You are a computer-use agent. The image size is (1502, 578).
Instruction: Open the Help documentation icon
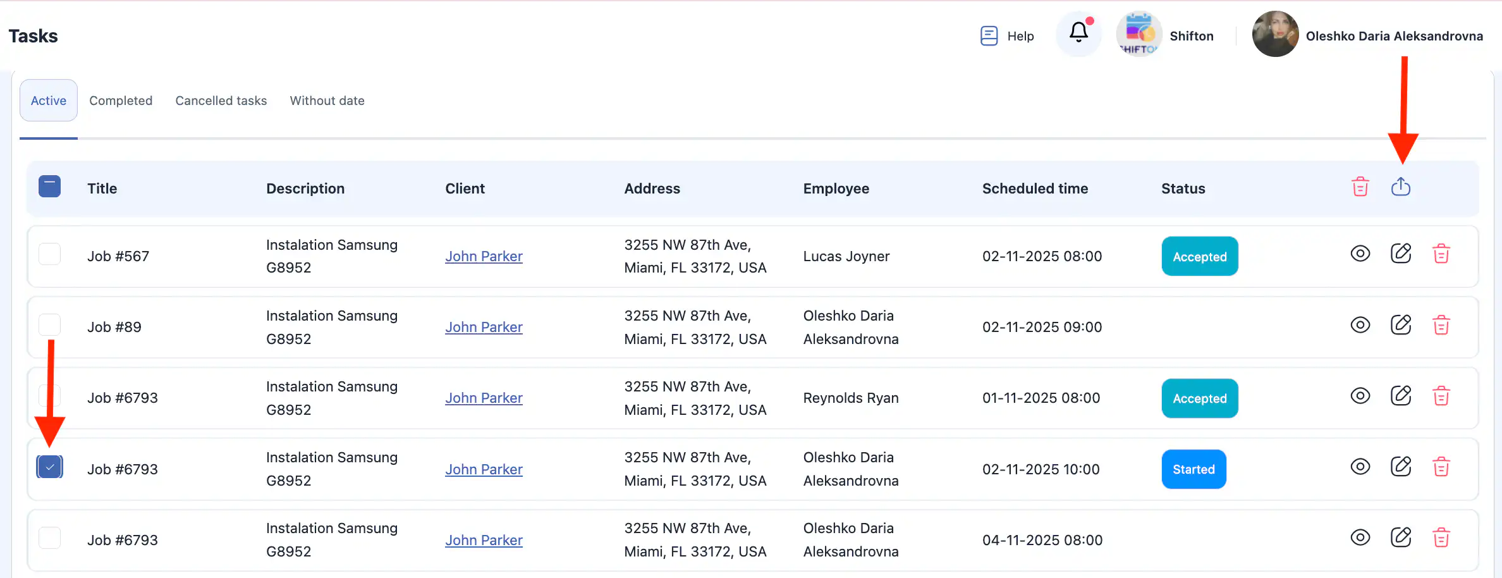coord(989,36)
